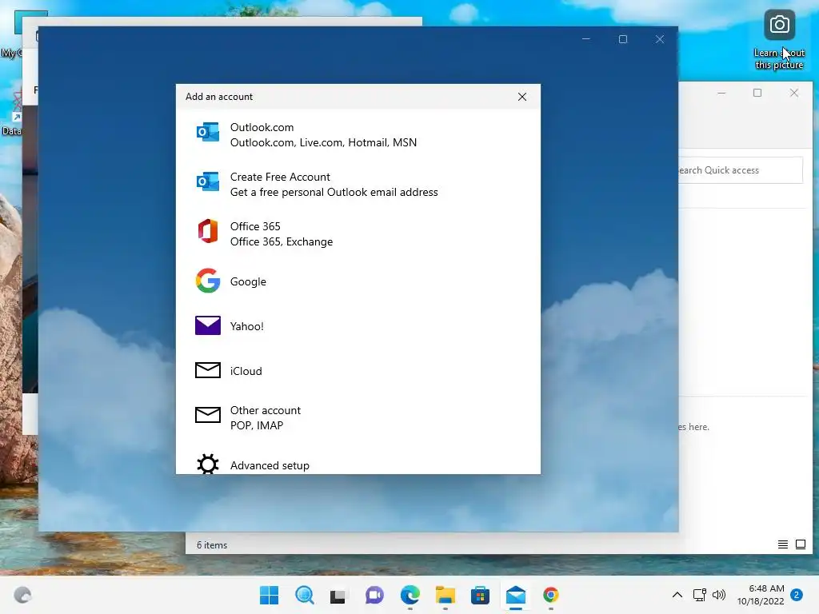819x614 pixels.
Task: Choose Create Free Account option
Action: pos(358,185)
